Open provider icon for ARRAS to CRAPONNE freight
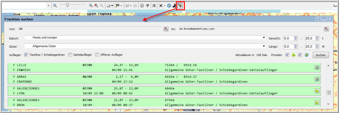Viewport: 339px width, 113px height. tap(317, 79)
